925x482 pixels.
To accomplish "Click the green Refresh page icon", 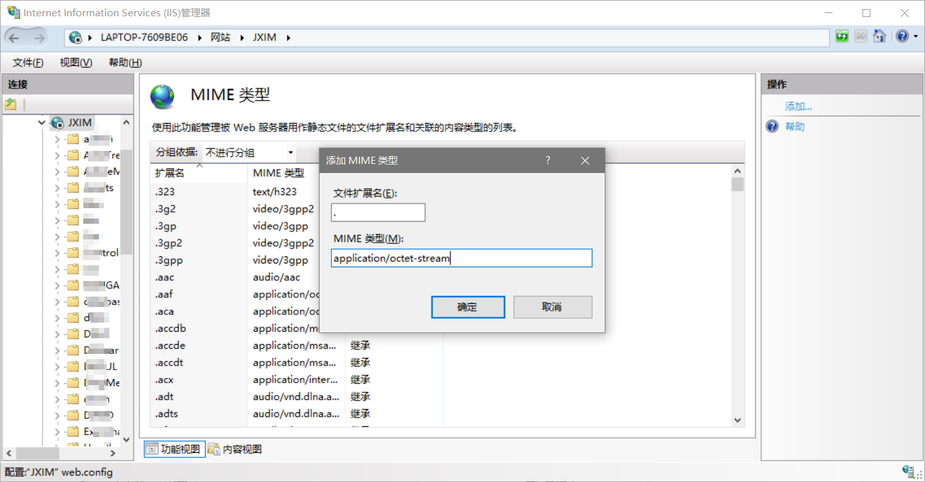I will 842,36.
